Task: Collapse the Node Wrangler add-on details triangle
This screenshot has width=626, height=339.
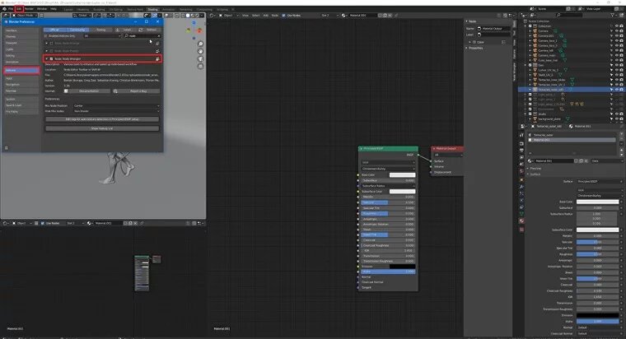Action: pyautogui.click(x=47, y=58)
